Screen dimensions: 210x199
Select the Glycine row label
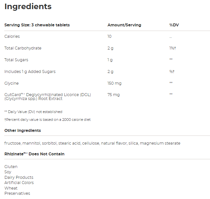click(x=11, y=83)
